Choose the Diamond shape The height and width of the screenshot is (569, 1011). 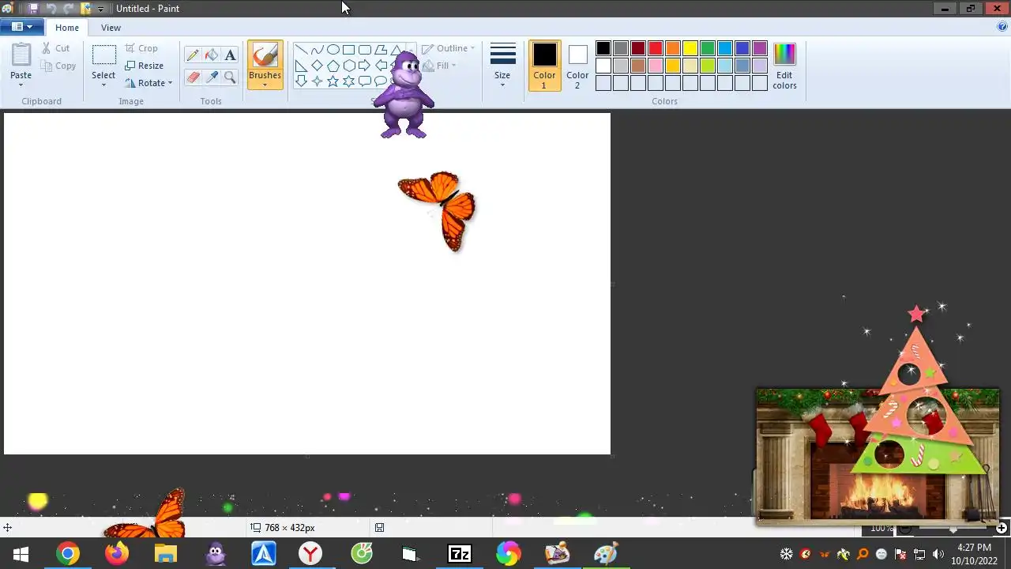(317, 65)
